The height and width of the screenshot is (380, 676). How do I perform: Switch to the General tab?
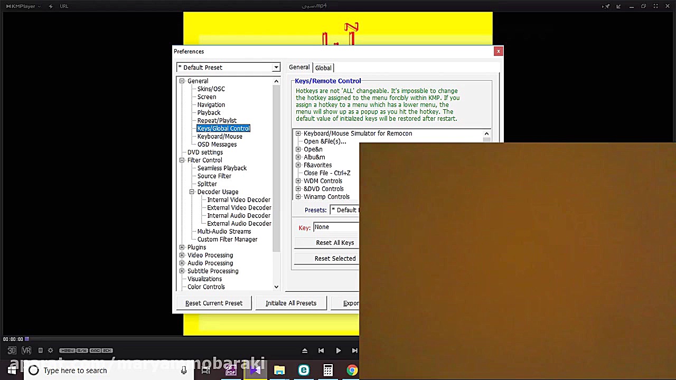(299, 67)
